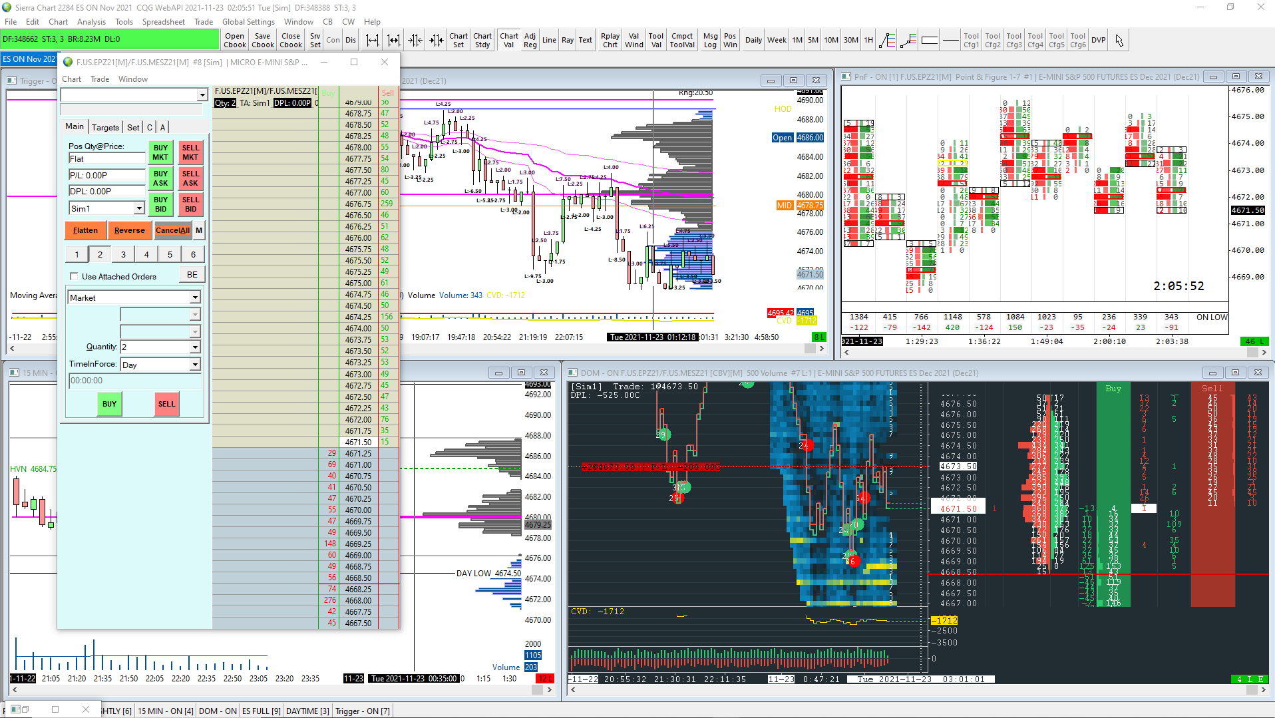1275x718 pixels.
Task: Open the Analysis menu
Action: (91, 22)
